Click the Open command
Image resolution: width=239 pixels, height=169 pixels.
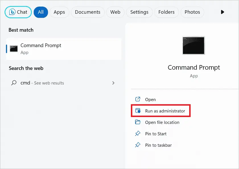coord(150,99)
